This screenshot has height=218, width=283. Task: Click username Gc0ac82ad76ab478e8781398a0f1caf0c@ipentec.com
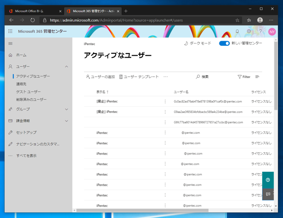[x=208, y=102]
